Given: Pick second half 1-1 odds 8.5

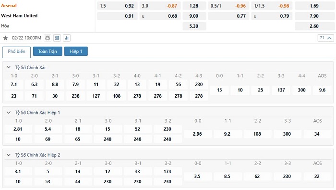Looking at the screenshot, I should (x=227, y=177).
